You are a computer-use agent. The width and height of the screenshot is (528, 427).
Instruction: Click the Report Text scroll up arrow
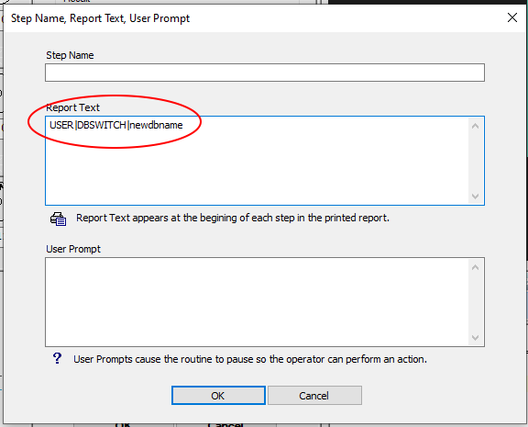tap(475, 126)
